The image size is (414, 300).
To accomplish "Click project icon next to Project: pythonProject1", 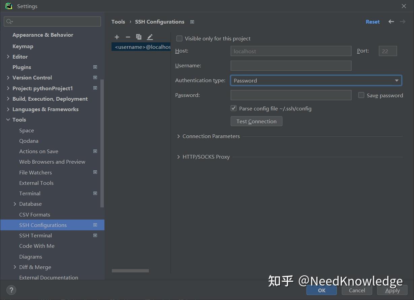I will click(95, 88).
